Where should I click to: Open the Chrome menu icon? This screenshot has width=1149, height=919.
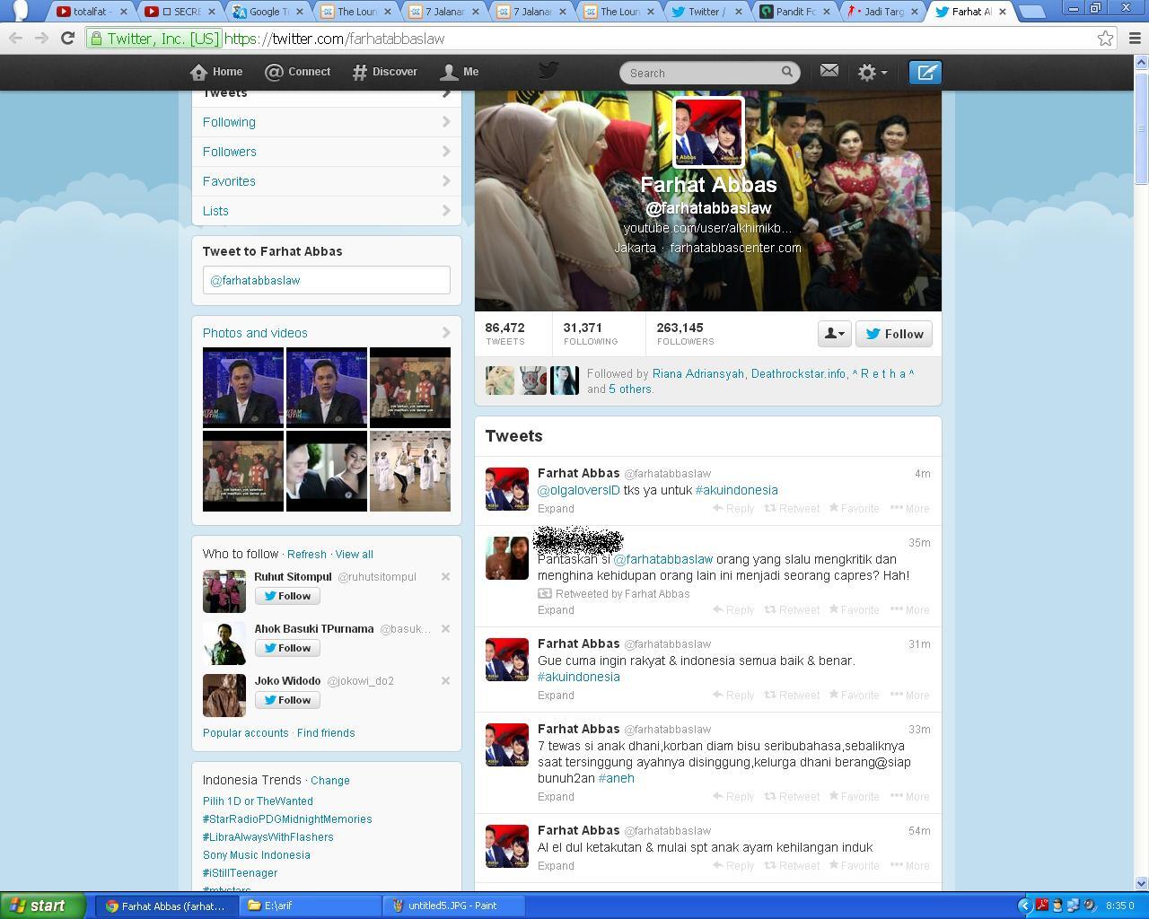(1135, 39)
